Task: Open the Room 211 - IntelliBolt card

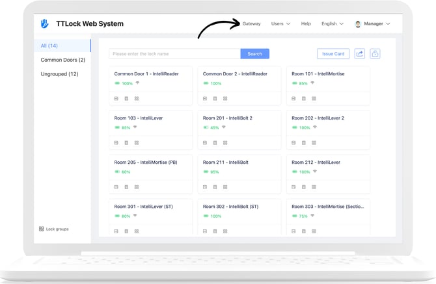Action: pyautogui.click(x=239, y=174)
